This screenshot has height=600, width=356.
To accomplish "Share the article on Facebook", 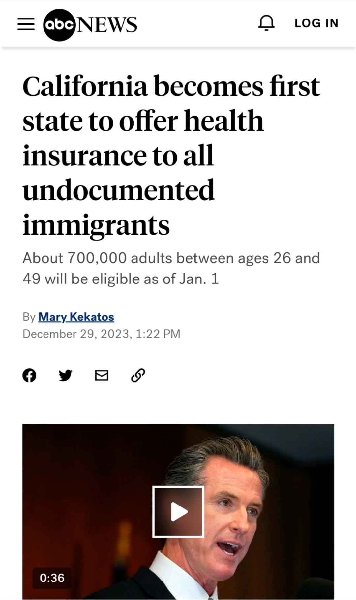I will click(29, 375).
